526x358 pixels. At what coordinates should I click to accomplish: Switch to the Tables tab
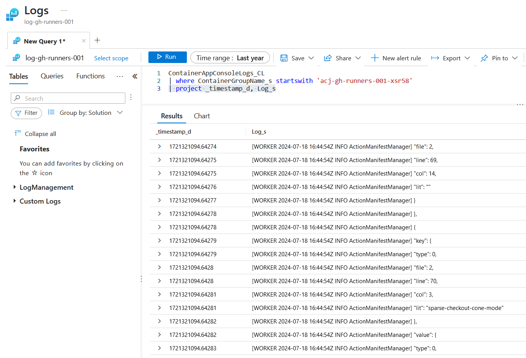(x=18, y=76)
